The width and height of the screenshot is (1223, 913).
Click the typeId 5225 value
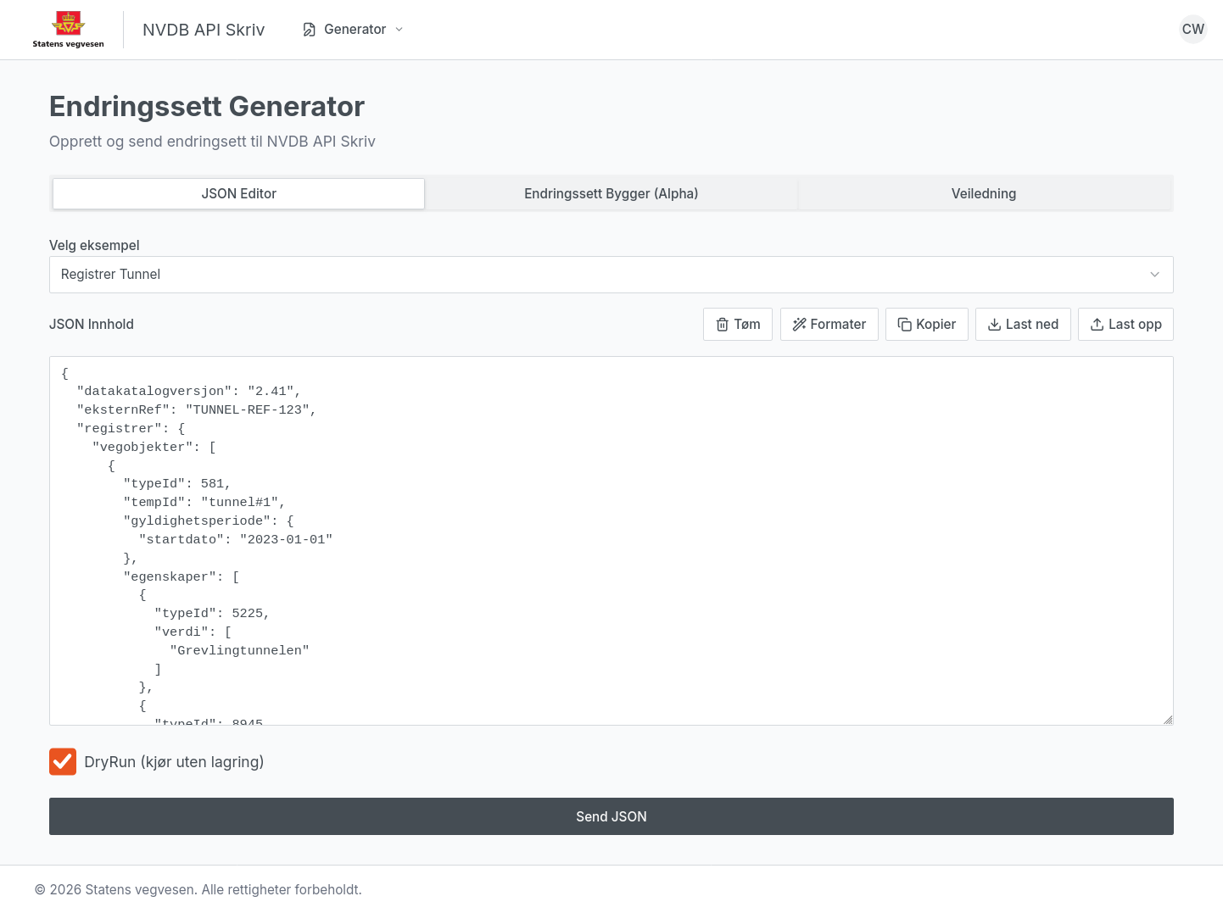(248, 613)
